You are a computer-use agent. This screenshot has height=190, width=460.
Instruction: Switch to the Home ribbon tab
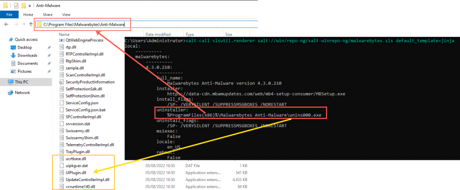(x=28, y=14)
